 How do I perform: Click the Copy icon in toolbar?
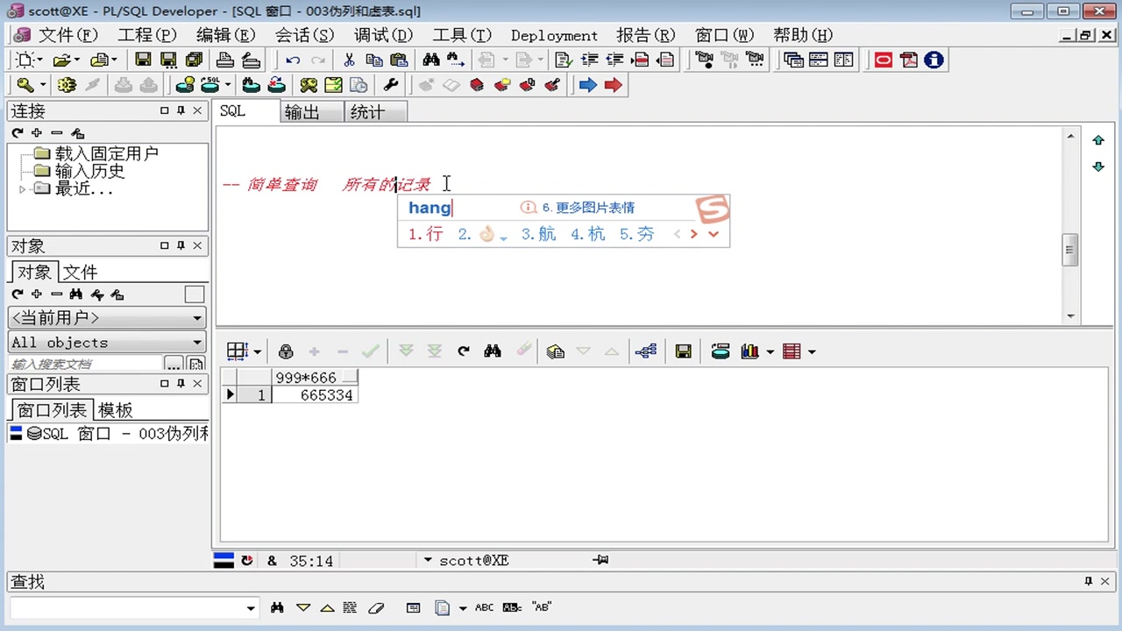[x=374, y=60]
